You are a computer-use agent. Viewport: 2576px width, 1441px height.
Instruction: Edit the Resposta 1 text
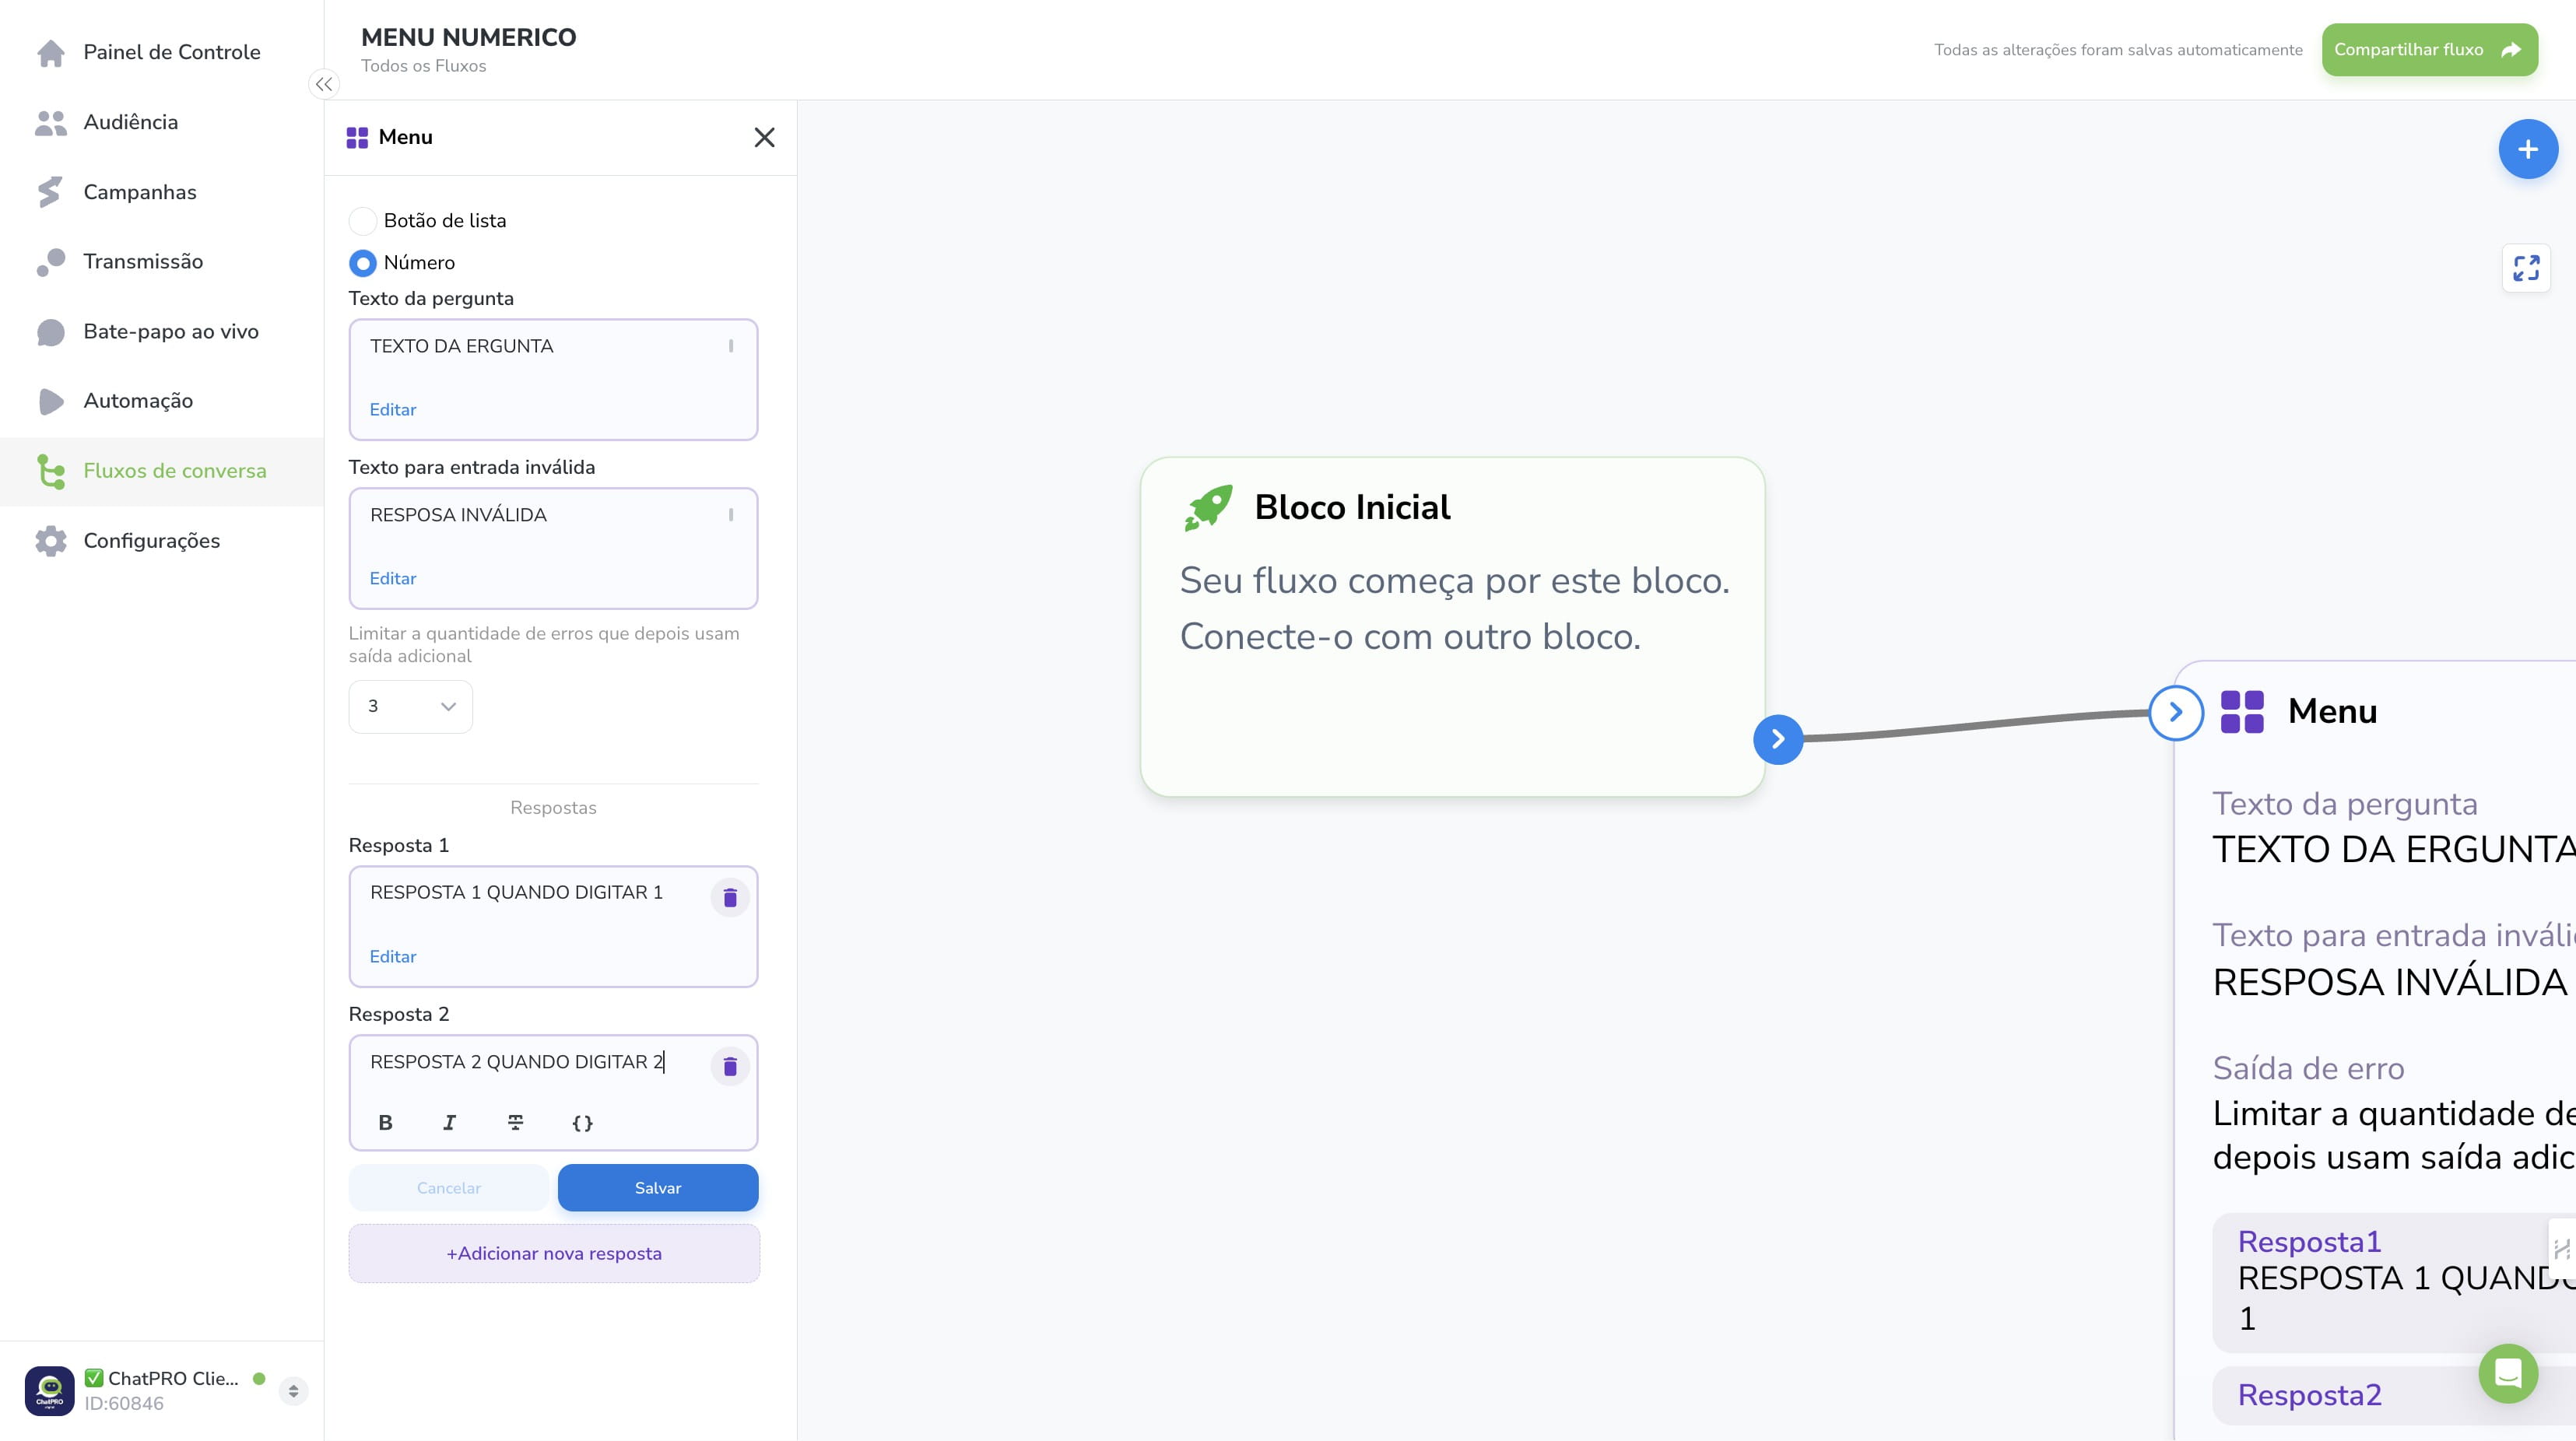(393, 957)
